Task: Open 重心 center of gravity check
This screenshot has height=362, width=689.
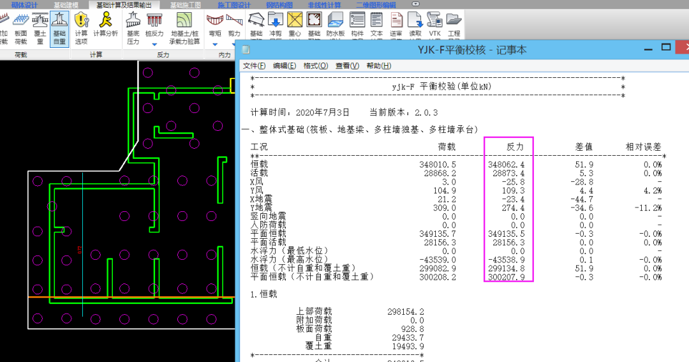Action: click(295, 25)
